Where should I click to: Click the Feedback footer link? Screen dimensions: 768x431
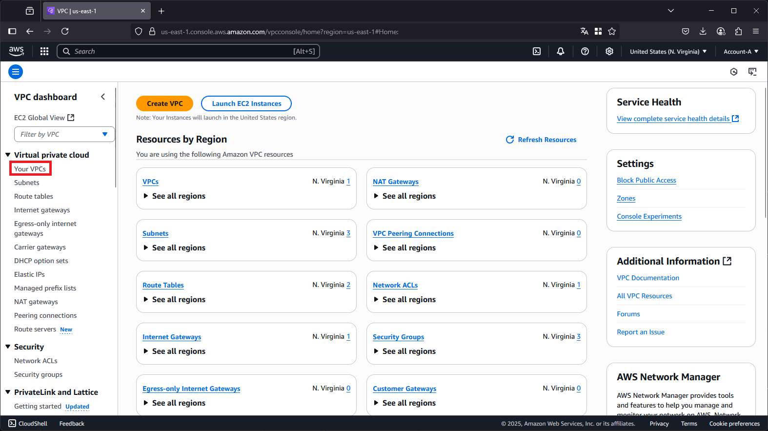coord(72,423)
